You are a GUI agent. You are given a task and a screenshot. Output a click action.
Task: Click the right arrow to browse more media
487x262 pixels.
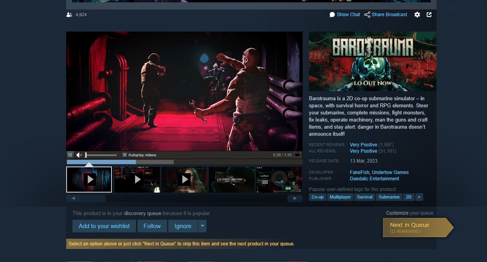[x=295, y=198]
